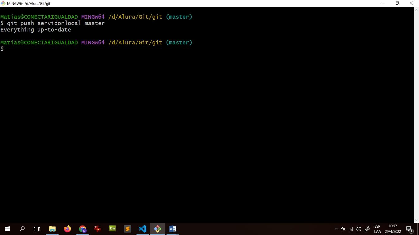Click 'Matias@CONECTARIGUALDAD' in the first prompt

click(x=39, y=17)
